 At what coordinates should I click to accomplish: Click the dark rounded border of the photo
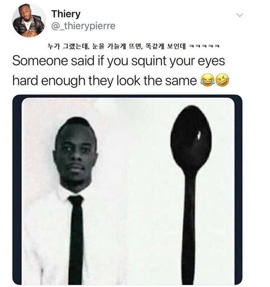tap(17, 190)
